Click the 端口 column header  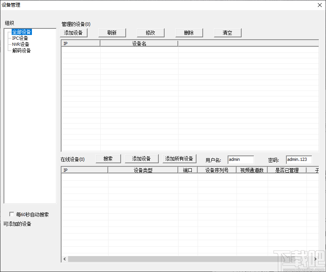coord(188,169)
